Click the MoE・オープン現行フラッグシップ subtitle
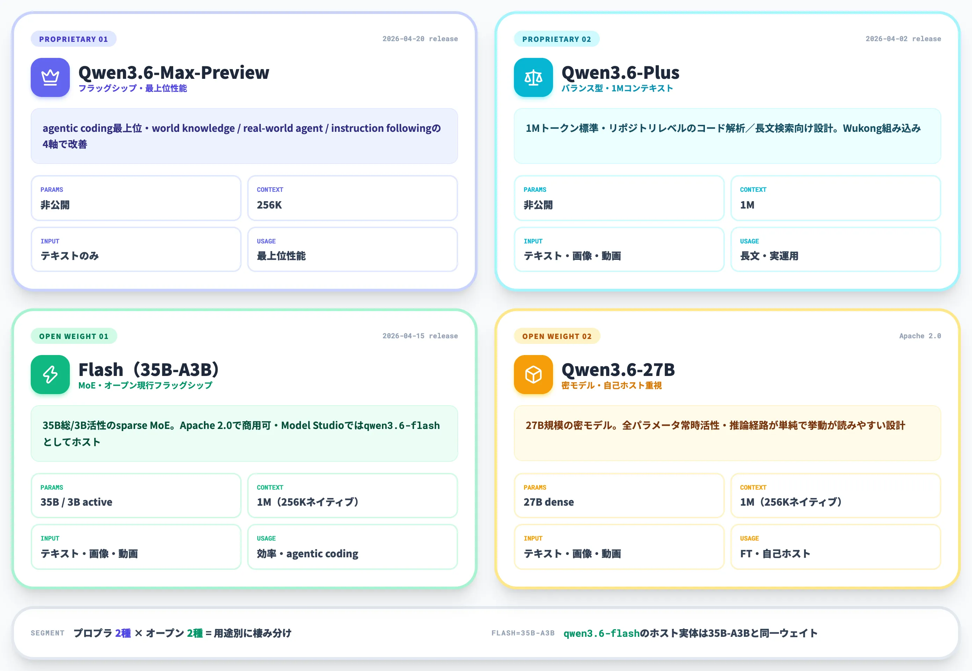The width and height of the screenshot is (972, 671). coord(145,385)
